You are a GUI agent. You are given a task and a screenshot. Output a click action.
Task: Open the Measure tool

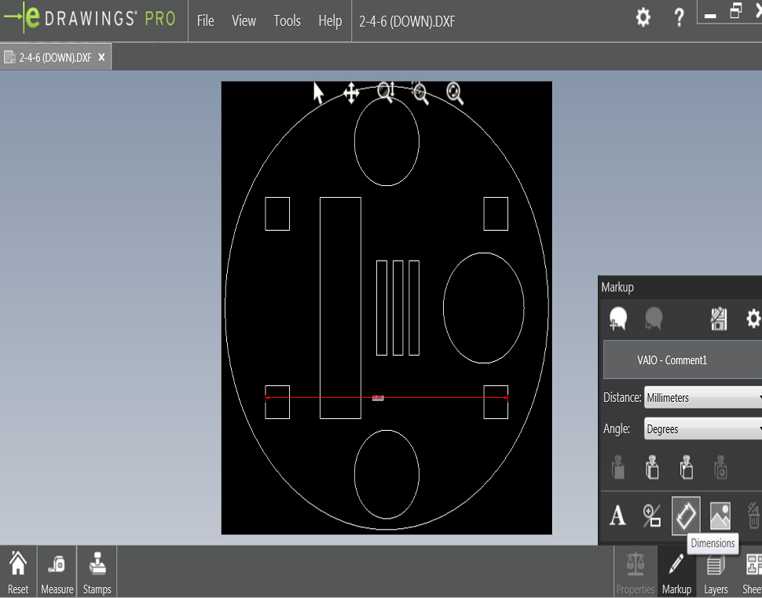[57, 572]
